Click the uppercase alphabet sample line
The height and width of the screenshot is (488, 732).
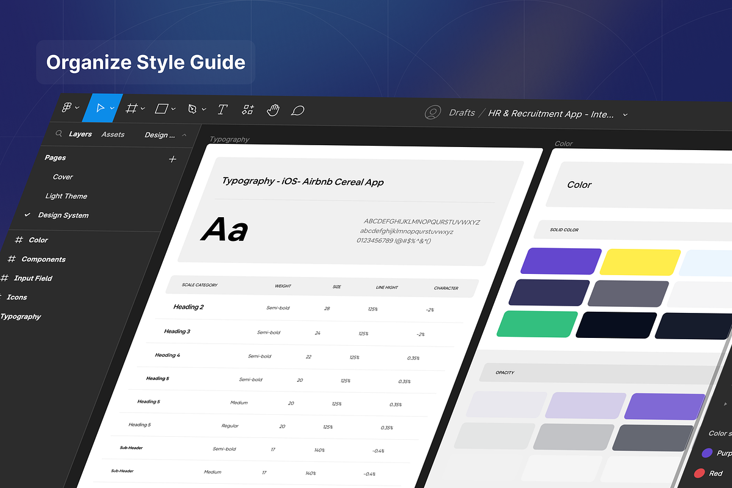coord(422,222)
